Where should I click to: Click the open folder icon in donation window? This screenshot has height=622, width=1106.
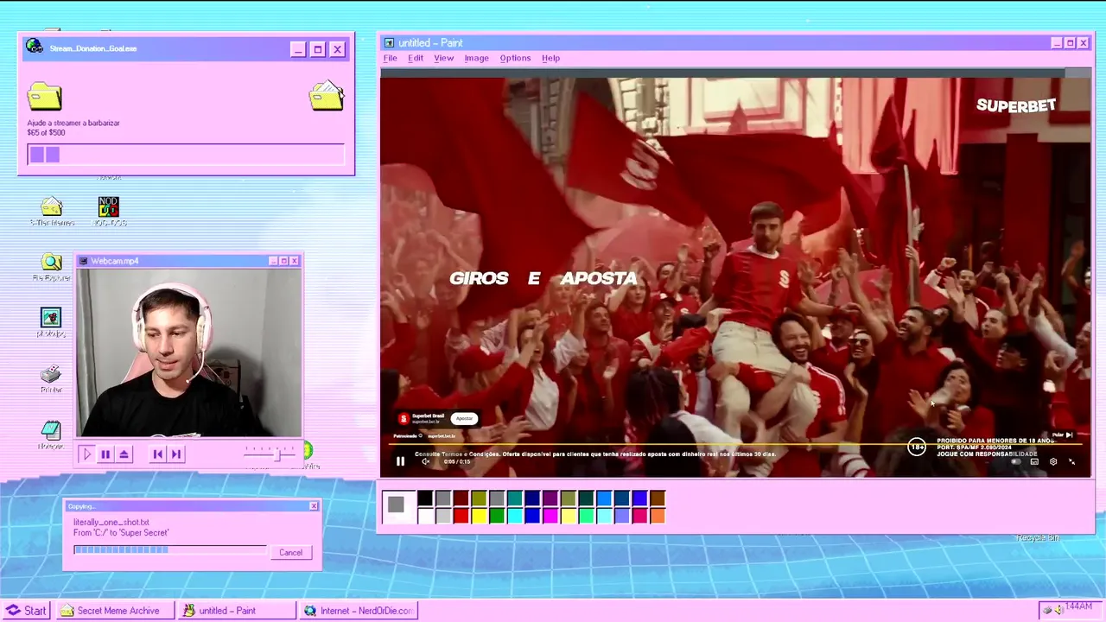[x=327, y=96]
